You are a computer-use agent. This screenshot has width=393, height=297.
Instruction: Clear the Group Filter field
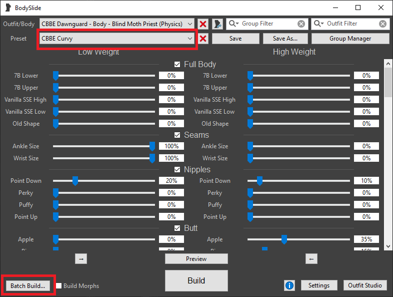[301, 24]
